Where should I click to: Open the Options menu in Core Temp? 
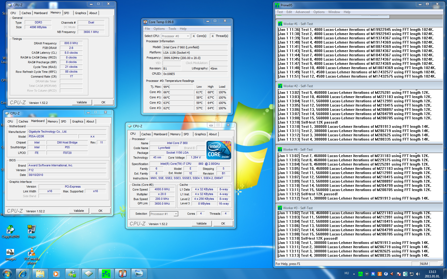(x=159, y=29)
